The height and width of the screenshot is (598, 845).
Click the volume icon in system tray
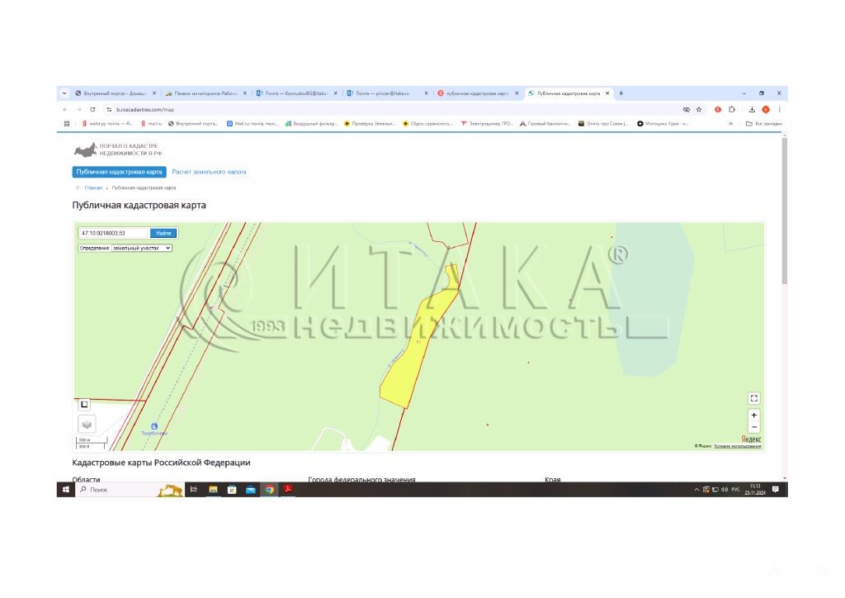click(725, 490)
